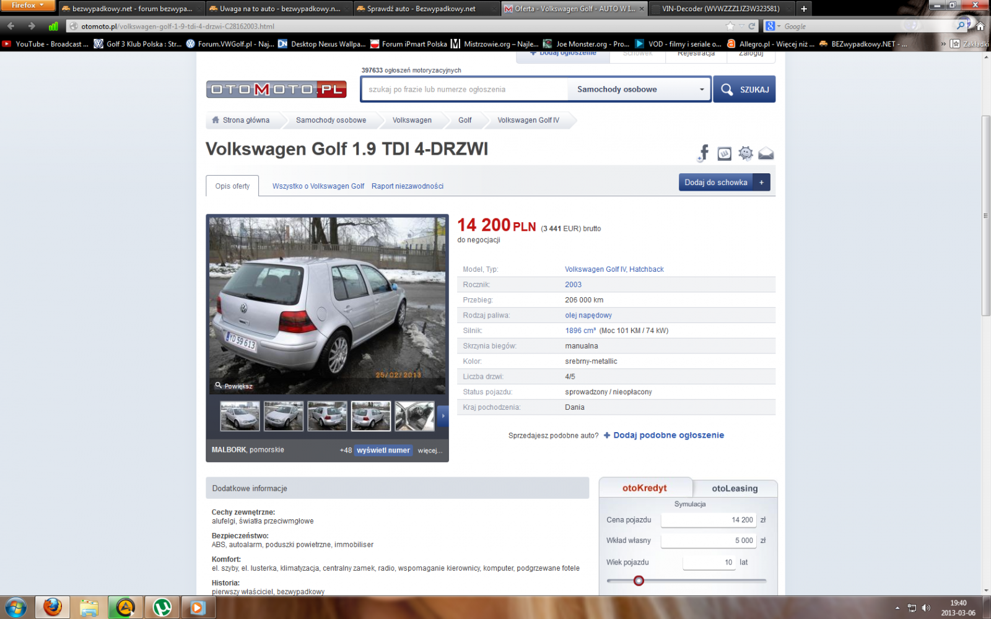Adjust the otoKredyt simulation slider handle
This screenshot has height=619, width=991.
pyautogui.click(x=639, y=581)
